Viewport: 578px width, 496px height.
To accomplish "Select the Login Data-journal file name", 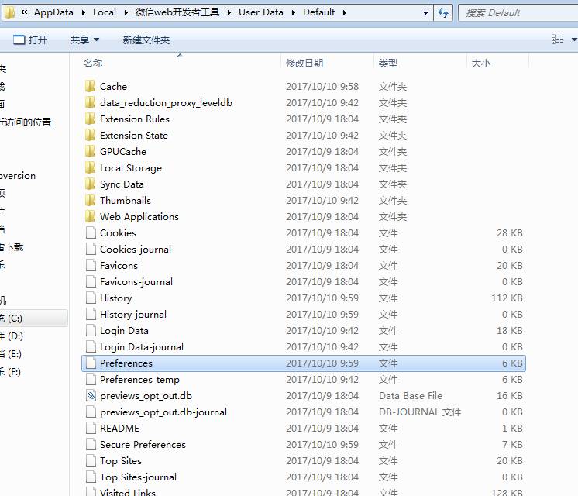I will (142, 346).
